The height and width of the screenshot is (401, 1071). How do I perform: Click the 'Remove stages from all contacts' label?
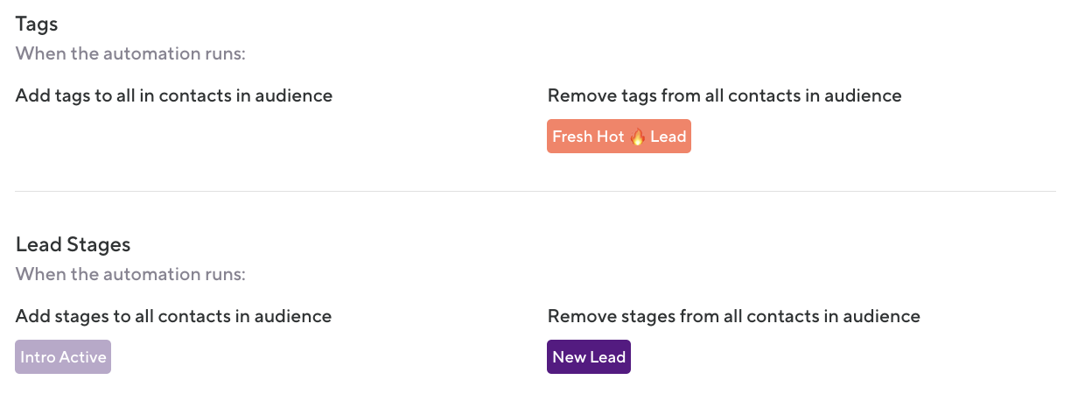733,316
